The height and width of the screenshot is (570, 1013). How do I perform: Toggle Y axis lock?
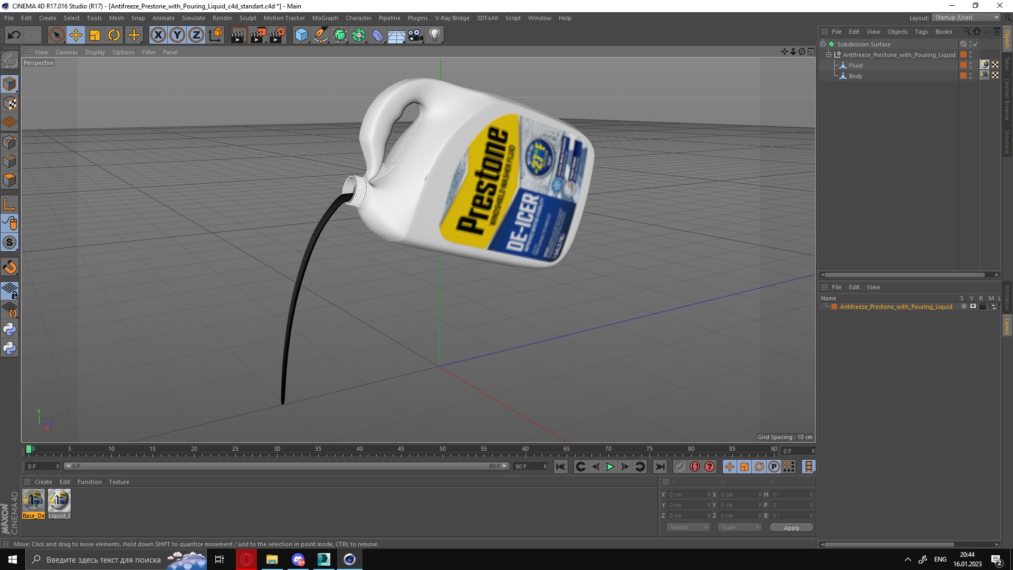point(177,35)
